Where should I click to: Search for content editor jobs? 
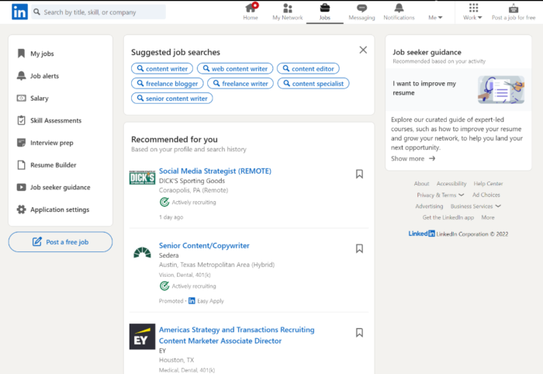point(308,68)
